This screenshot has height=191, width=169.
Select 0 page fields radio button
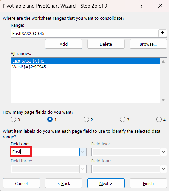[x=13, y=119]
